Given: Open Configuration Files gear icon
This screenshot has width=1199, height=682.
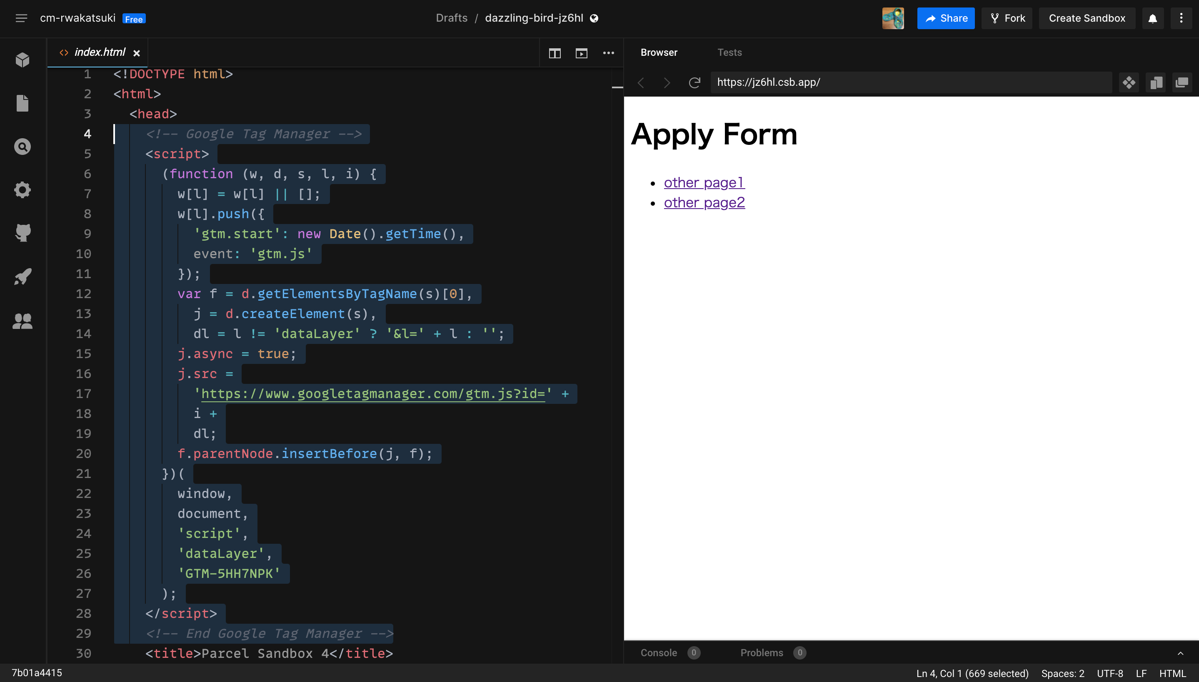Looking at the screenshot, I should click(x=22, y=190).
